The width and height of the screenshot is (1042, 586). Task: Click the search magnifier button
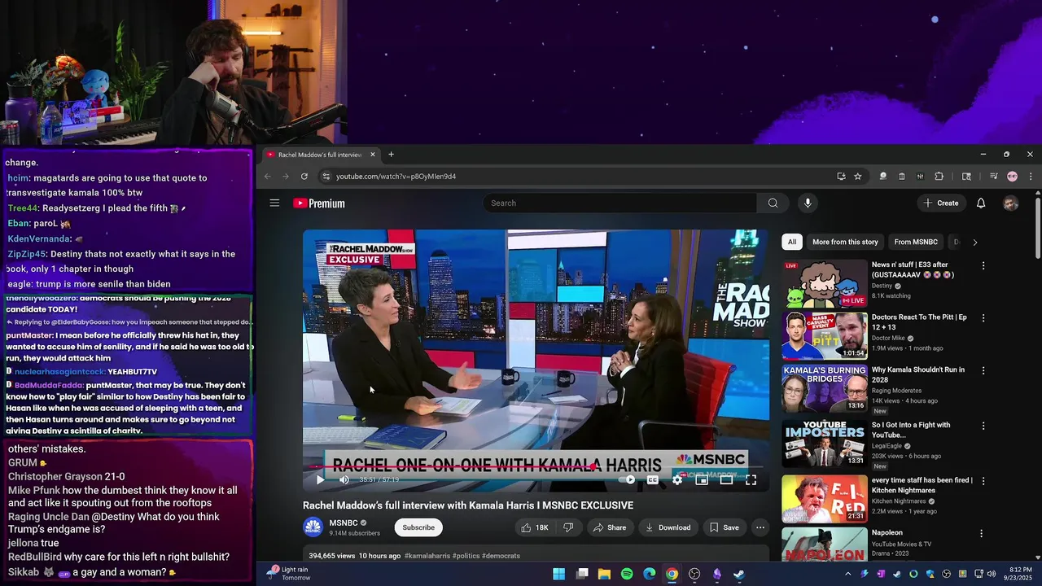pyautogui.click(x=773, y=203)
